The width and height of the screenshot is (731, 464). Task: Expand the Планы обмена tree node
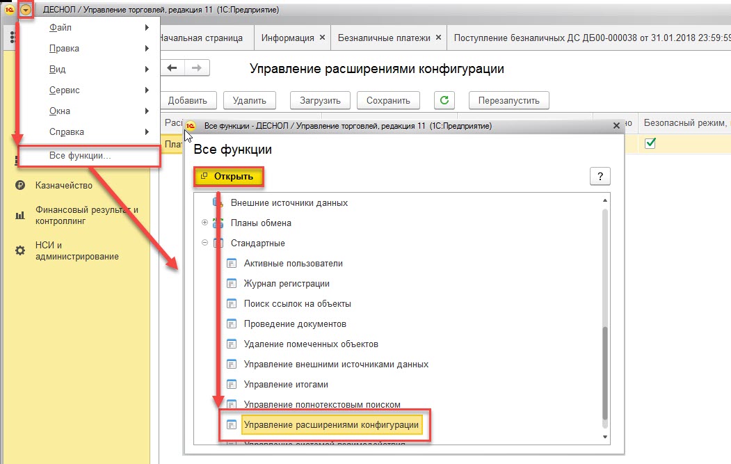tap(204, 223)
